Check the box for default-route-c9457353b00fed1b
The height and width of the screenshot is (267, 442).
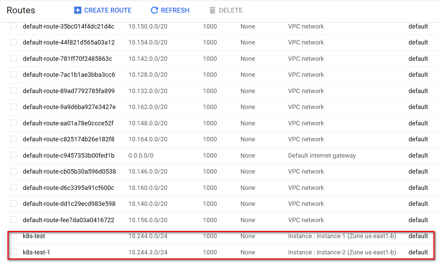[x=14, y=155]
